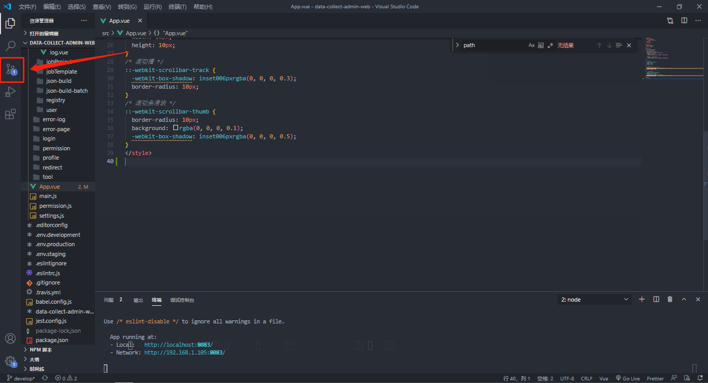Expand the NPM scripts section
Image resolution: width=708 pixels, height=383 pixels.
tap(58, 349)
